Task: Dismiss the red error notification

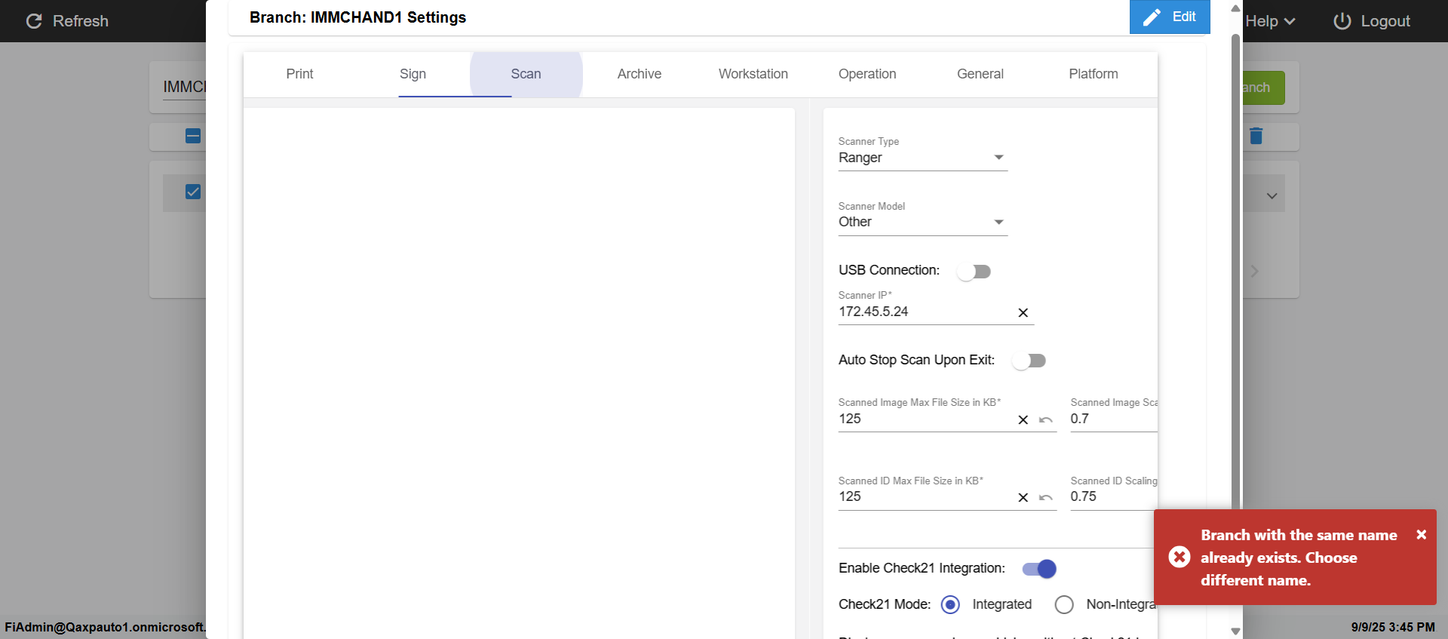Action: point(1421,534)
